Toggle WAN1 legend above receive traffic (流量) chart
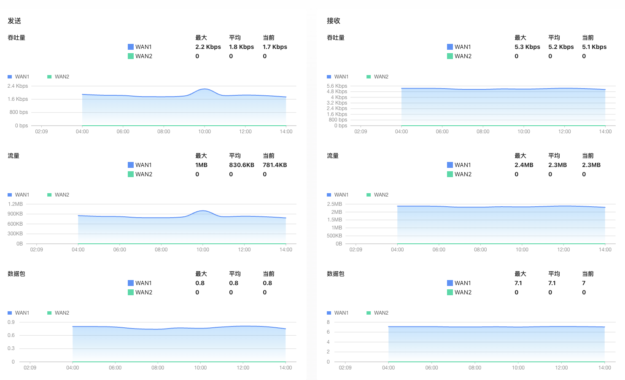The height and width of the screenshot is (380, 625). (x=338, y=195)
